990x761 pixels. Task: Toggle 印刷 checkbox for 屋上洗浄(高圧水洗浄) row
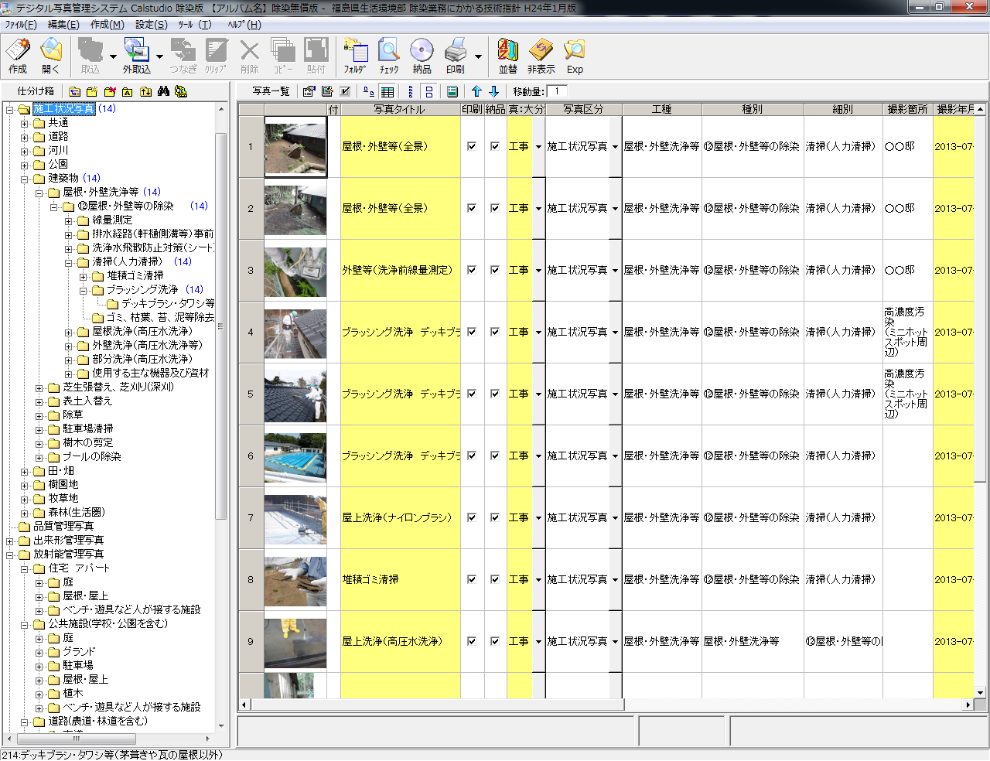click(472, 641)
